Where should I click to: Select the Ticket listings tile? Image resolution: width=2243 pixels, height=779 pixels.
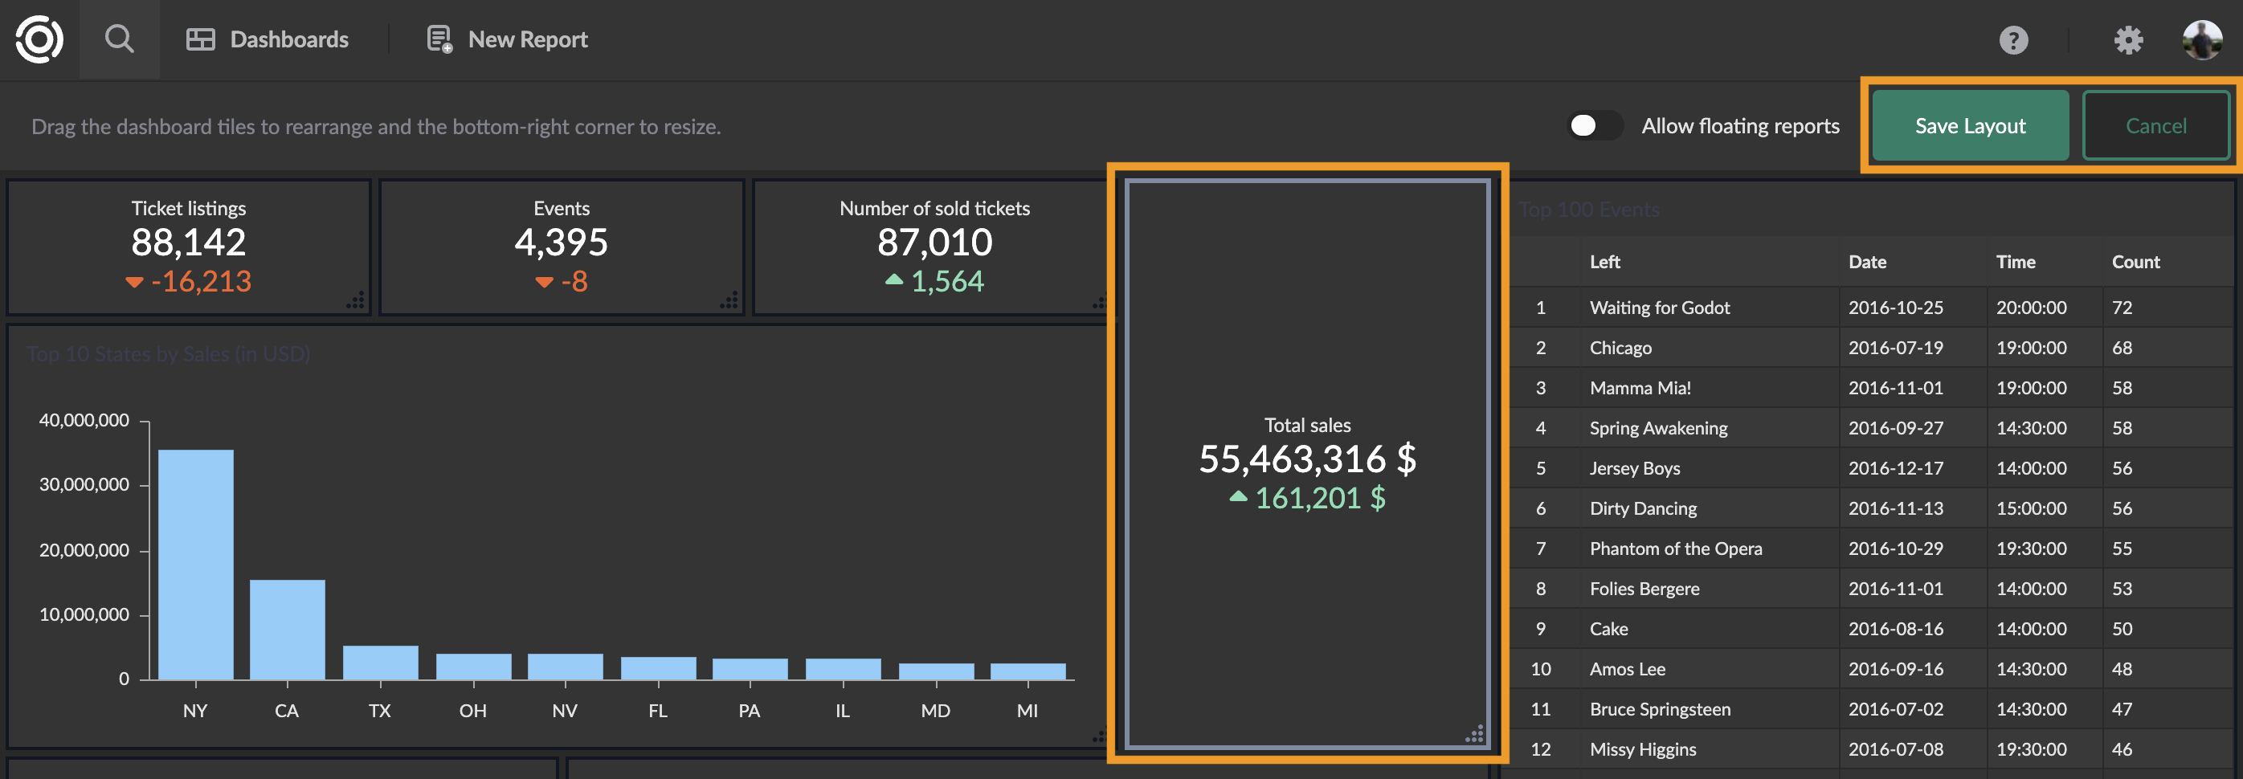(189, 247)
